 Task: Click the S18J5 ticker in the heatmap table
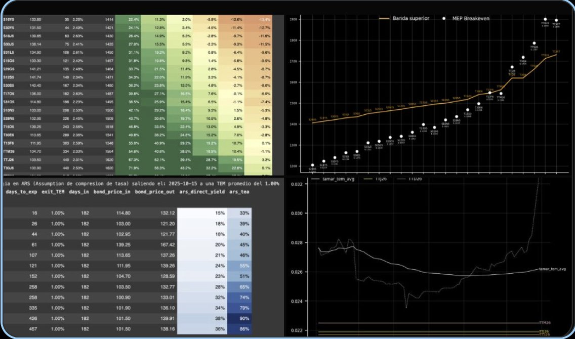pos(9,36)
